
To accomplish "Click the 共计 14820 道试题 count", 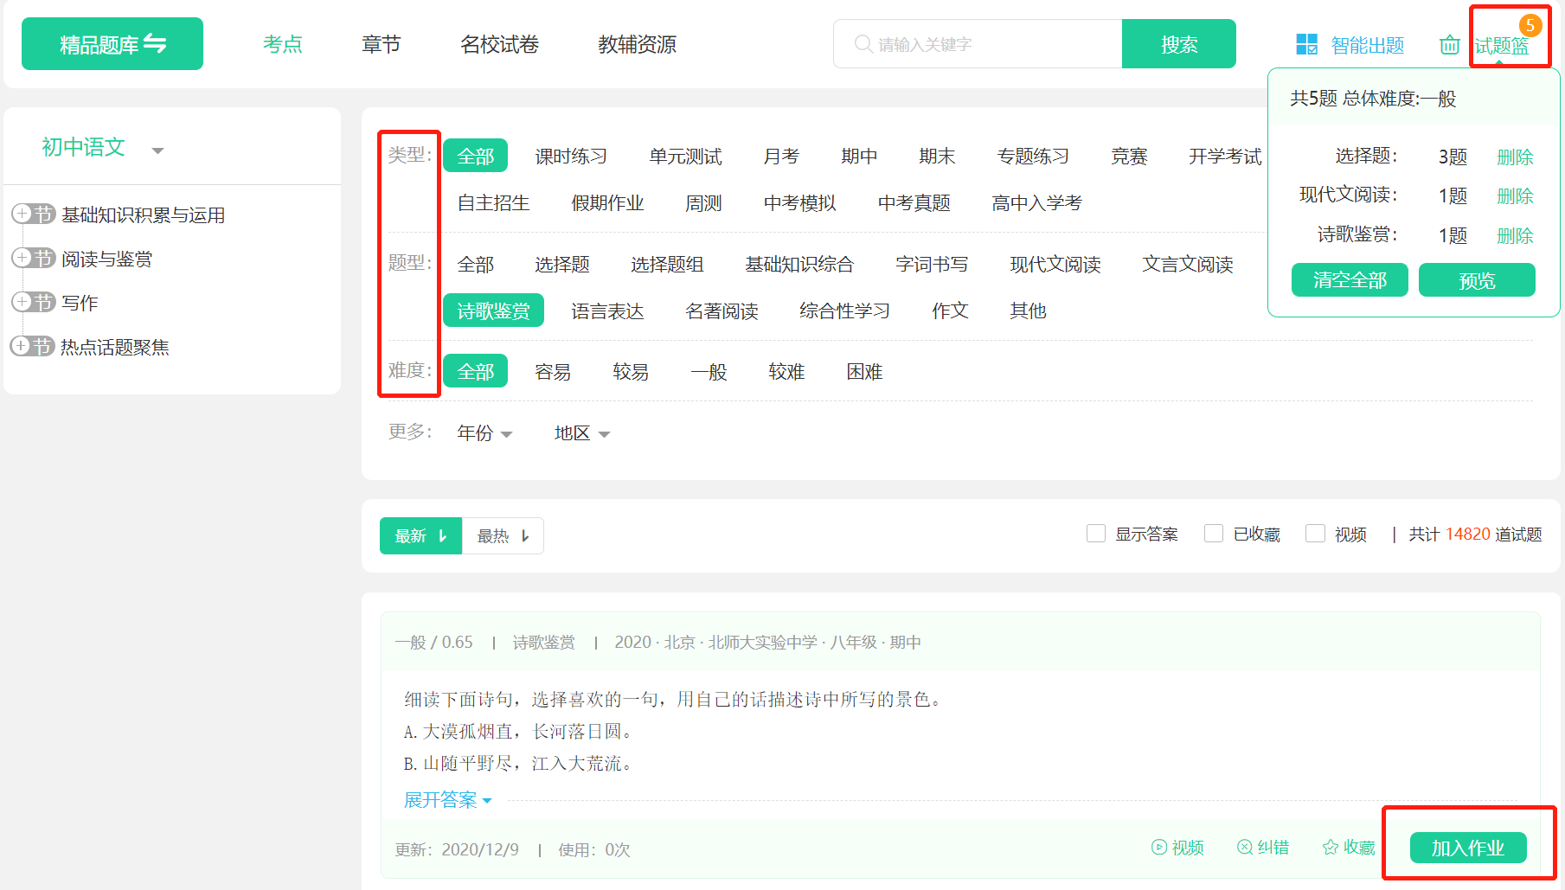I will 1475,535.
